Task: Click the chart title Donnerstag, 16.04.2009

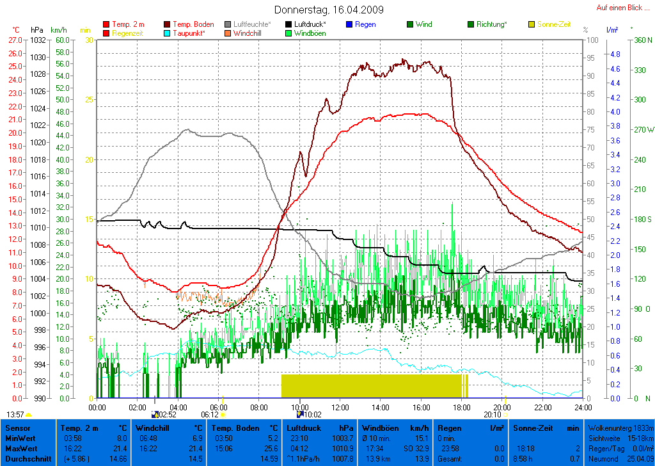Action: 329,10
